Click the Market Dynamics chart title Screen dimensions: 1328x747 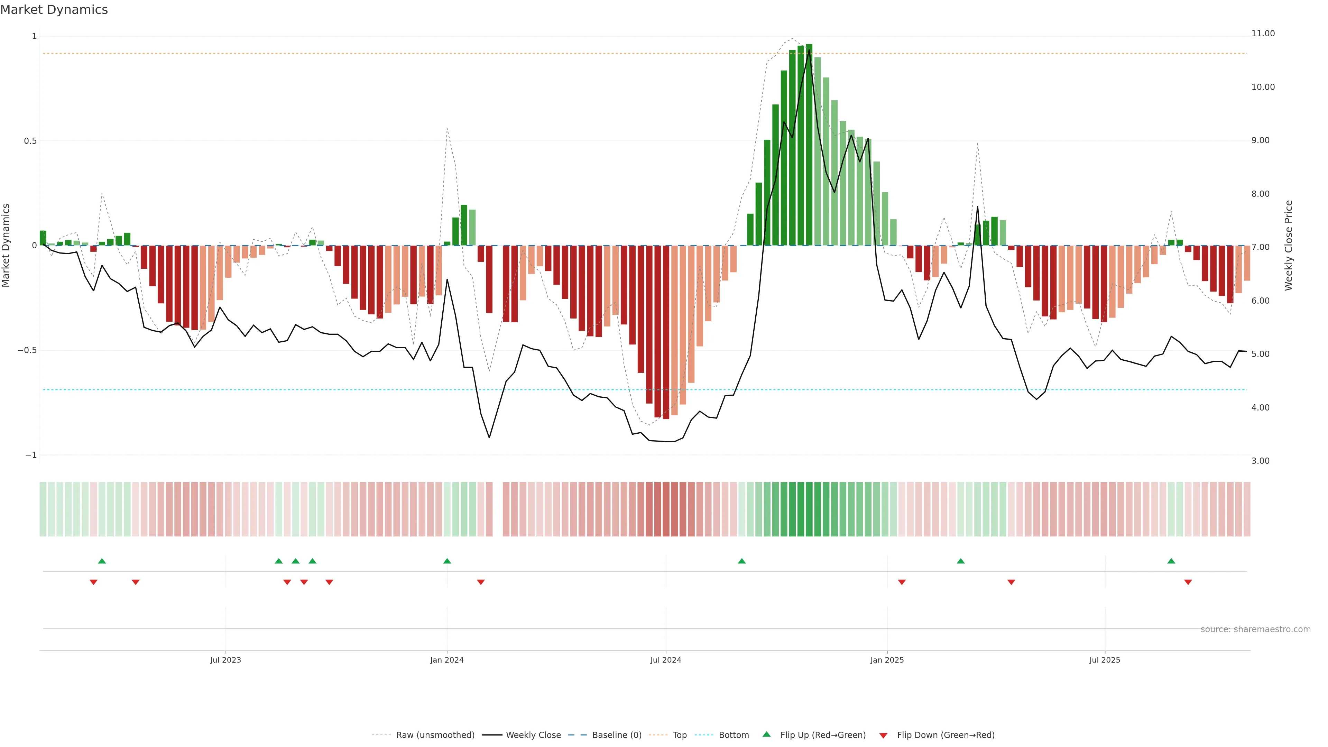tap(54, 10)
